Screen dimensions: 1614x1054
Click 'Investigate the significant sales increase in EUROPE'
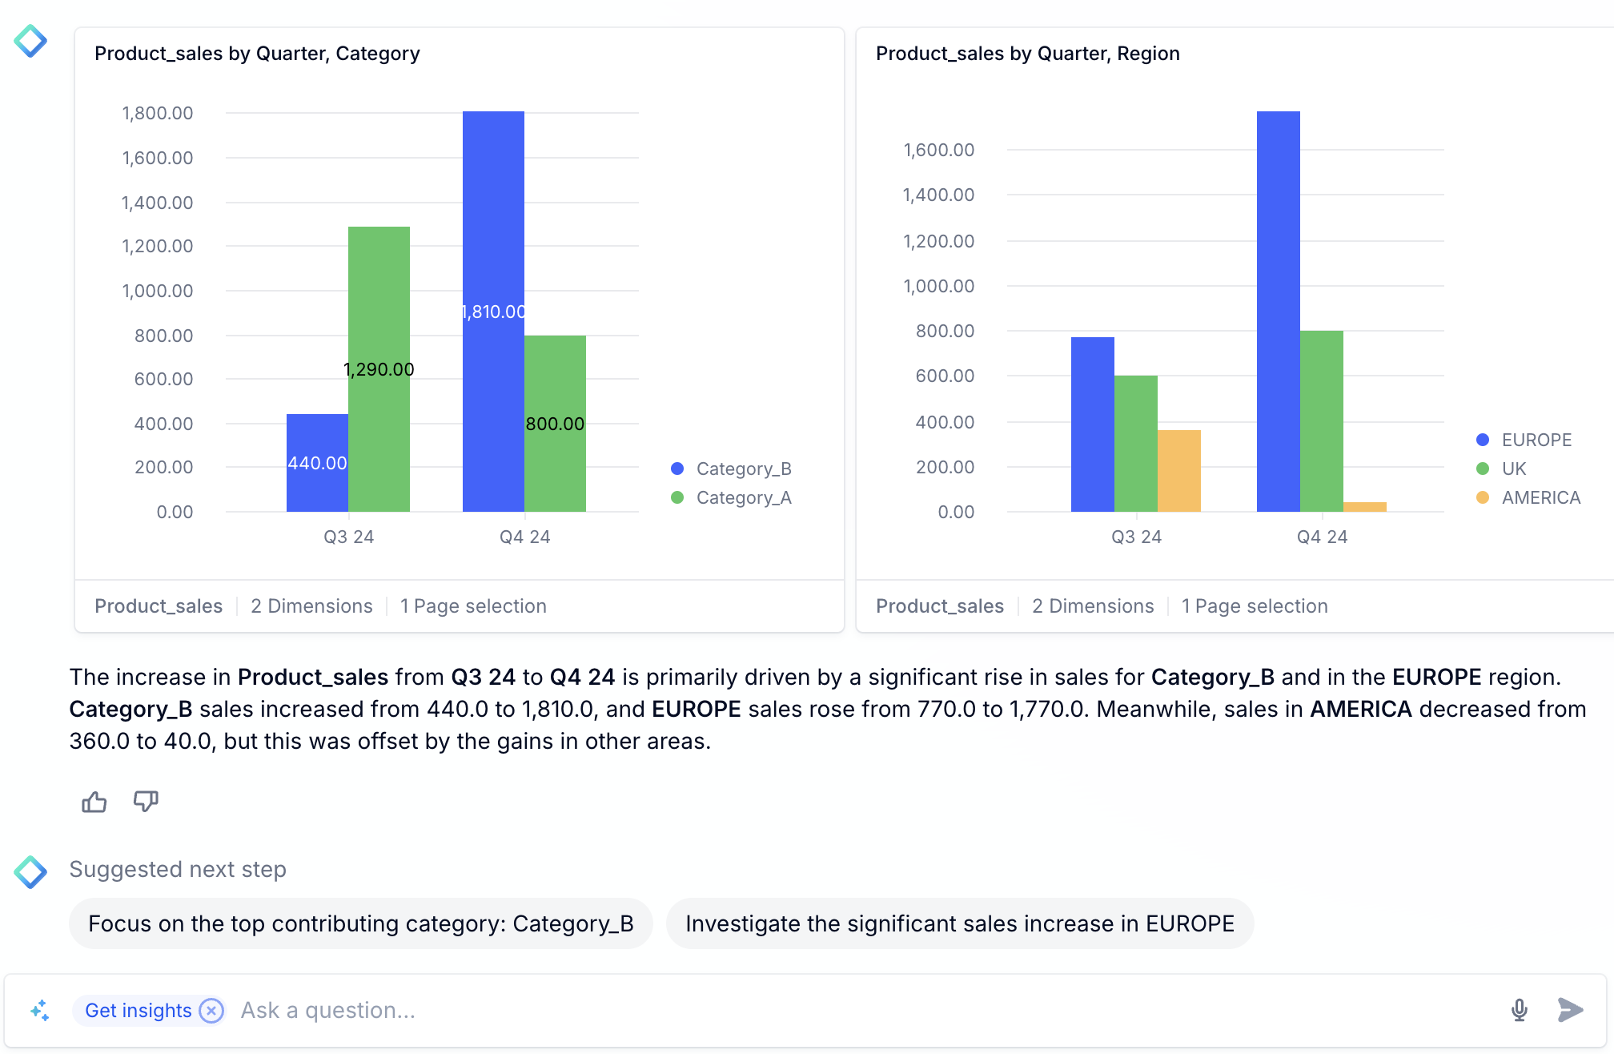coord(957,923)
